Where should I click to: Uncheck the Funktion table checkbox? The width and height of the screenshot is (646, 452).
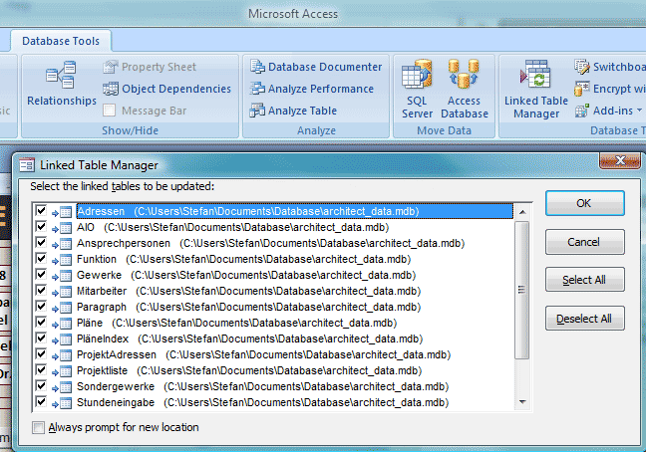(x=41, y=259)
